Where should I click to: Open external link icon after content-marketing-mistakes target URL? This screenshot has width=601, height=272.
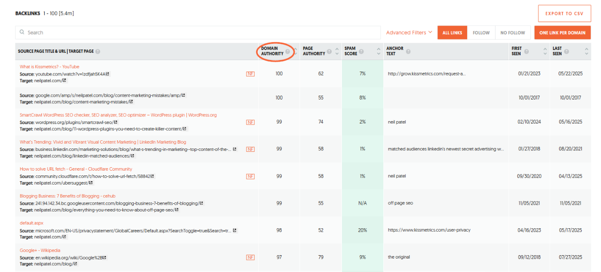point(131,102)
